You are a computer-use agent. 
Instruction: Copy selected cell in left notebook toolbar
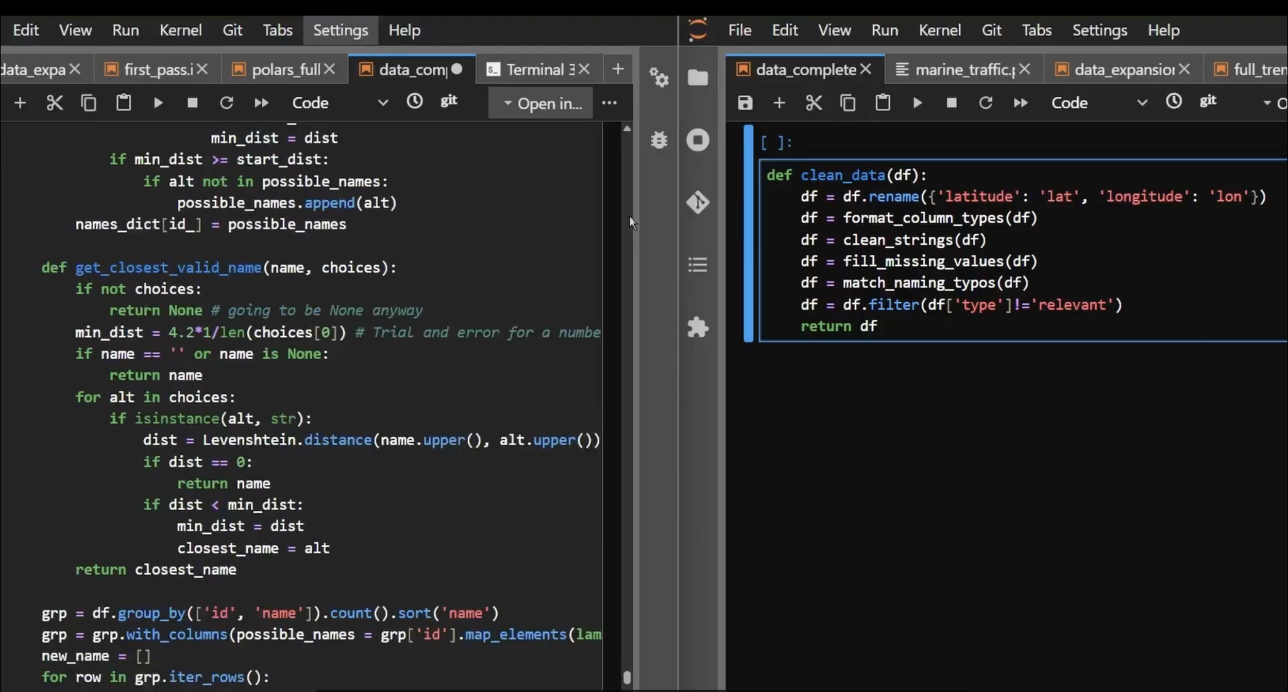point(89,103)
